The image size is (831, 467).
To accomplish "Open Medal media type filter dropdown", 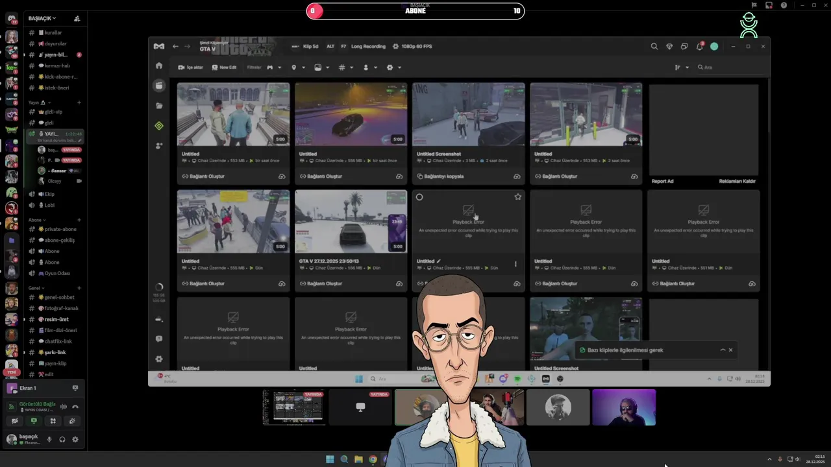I will coord(321,67).
